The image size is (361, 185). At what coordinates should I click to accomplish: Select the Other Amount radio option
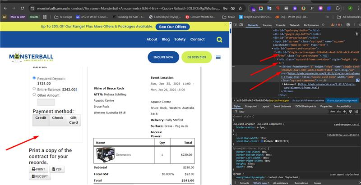tap(34, 95)
